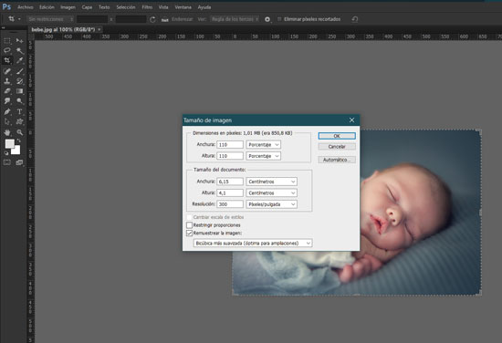Click pixel Anchura field showing 110

point(230,145)
